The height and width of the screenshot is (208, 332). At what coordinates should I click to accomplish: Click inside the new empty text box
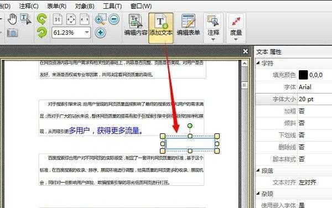coord(190,144)
